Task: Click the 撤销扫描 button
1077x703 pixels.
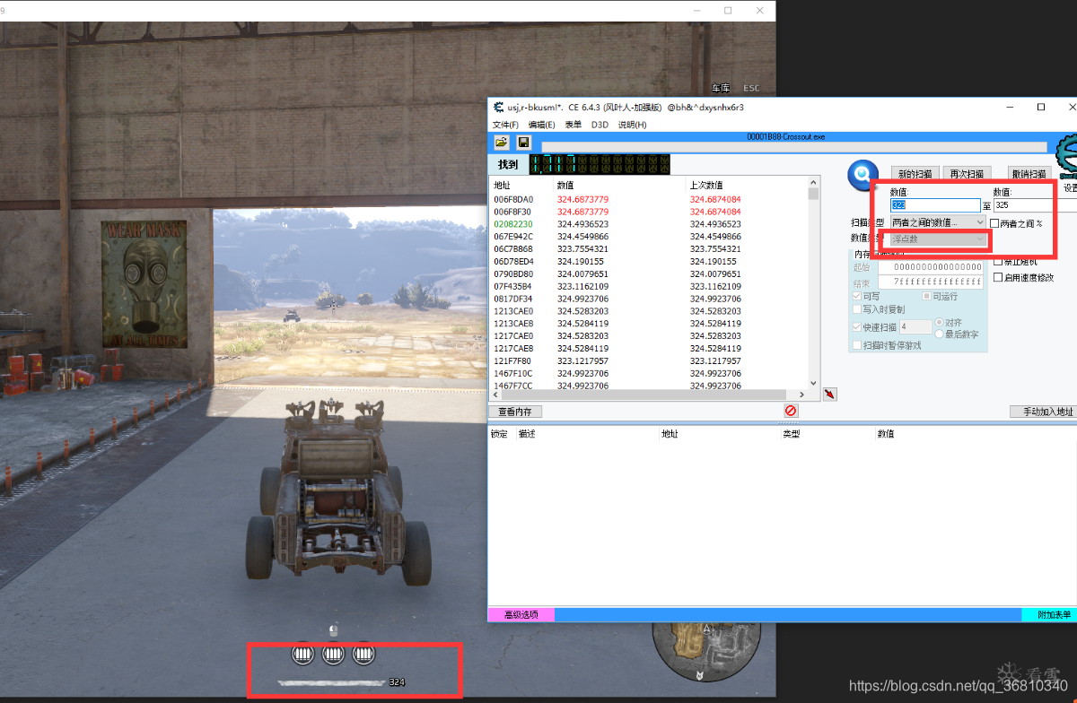Action: pyautogui.click(x=1029, y=174)
